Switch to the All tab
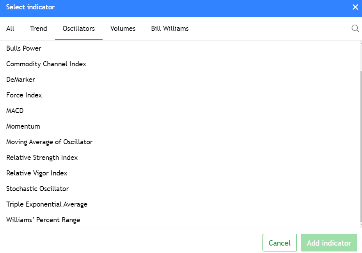362x253 pixels. 11,28
